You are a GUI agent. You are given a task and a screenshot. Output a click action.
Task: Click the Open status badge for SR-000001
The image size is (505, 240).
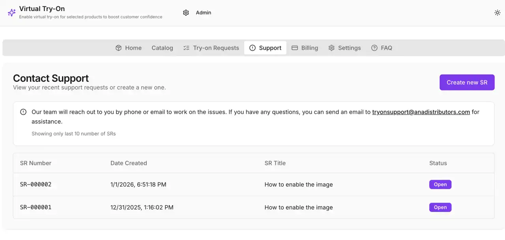(x=440, y=207)
